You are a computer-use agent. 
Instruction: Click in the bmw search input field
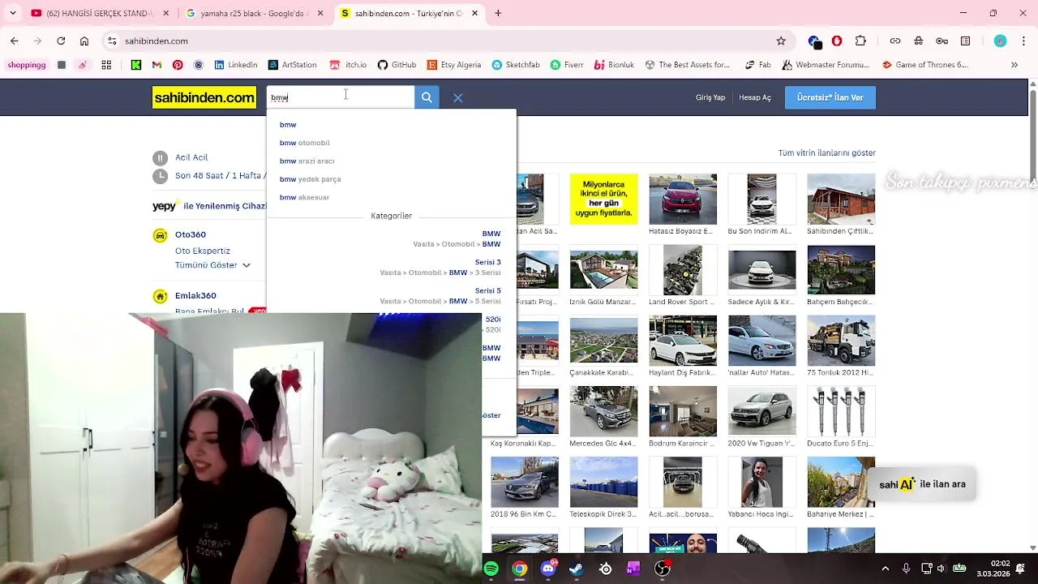341,97
